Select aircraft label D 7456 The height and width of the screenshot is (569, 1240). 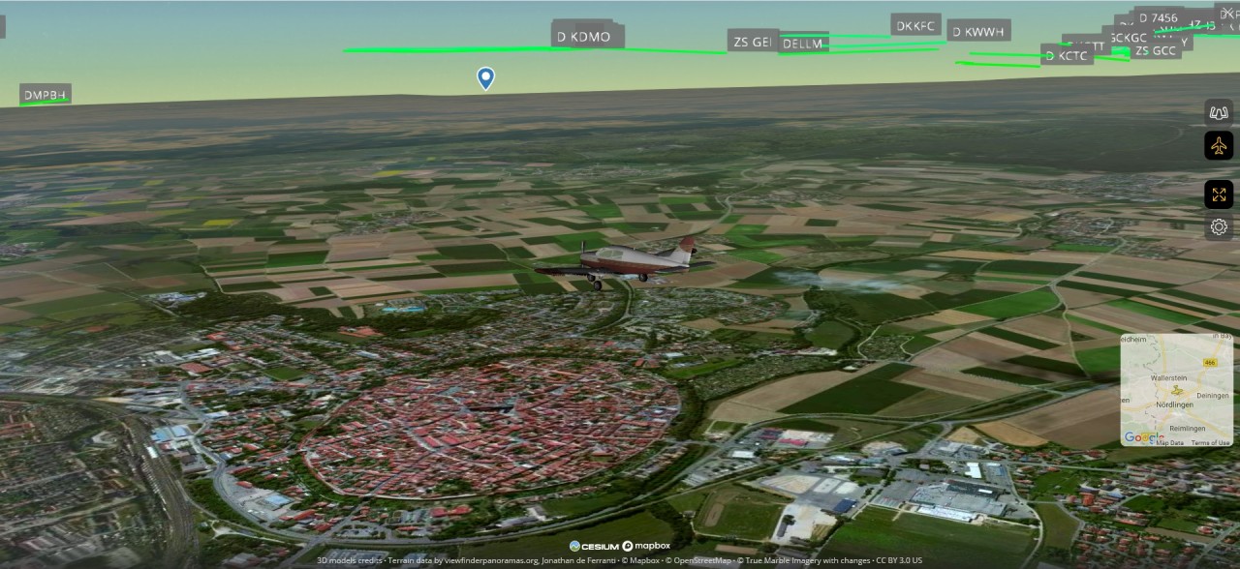1158,17
